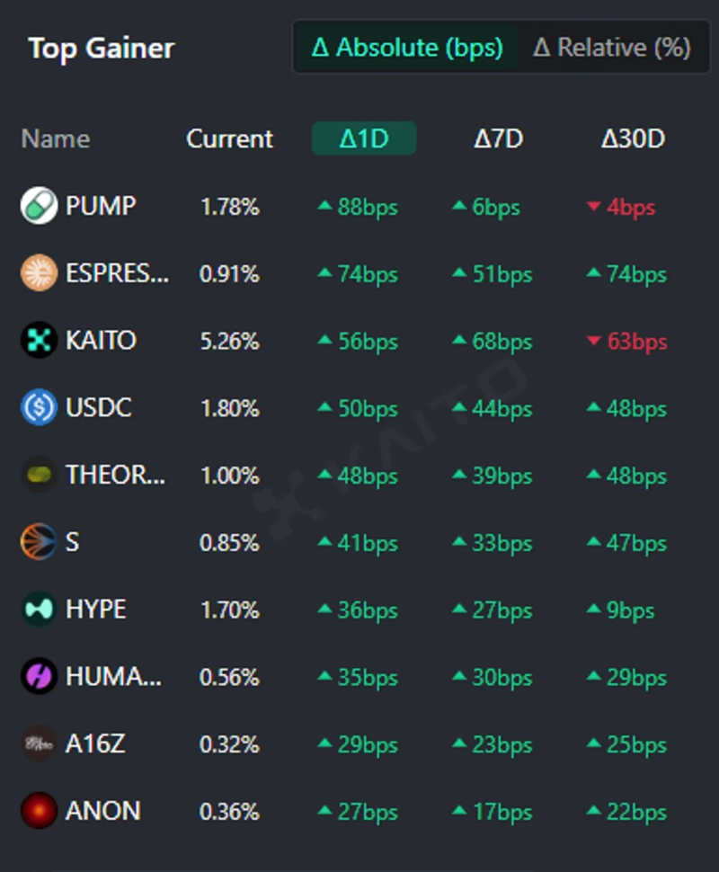Click the KAITO token logo icon
This screenshot has width=719, height=872.
tap(39, 341)
